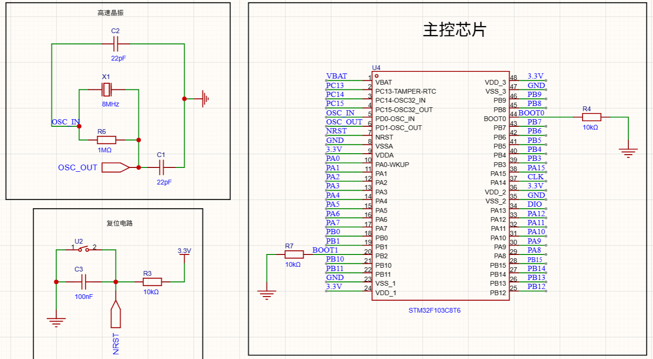Select the ground symbol connected to R4
The width and height of the screenshot is (653, 359).
(628, 152)
